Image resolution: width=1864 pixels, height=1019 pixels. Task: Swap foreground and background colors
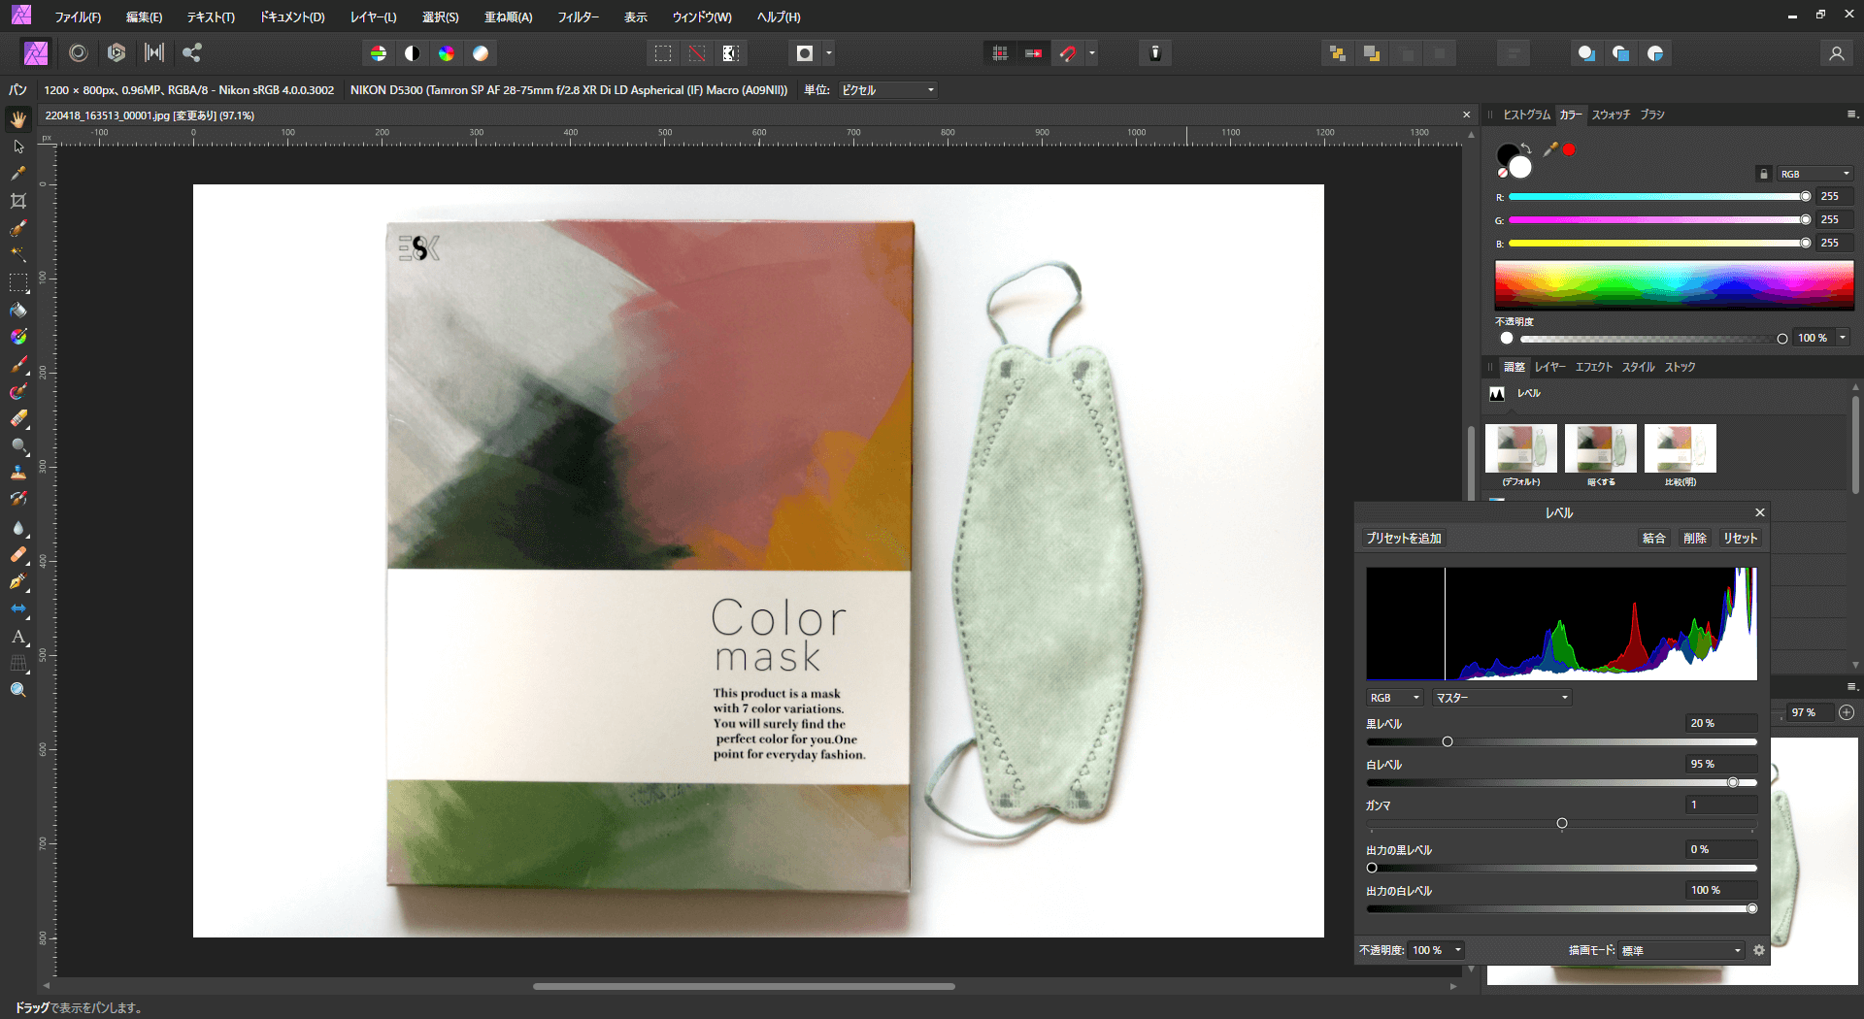(1526, 148)
